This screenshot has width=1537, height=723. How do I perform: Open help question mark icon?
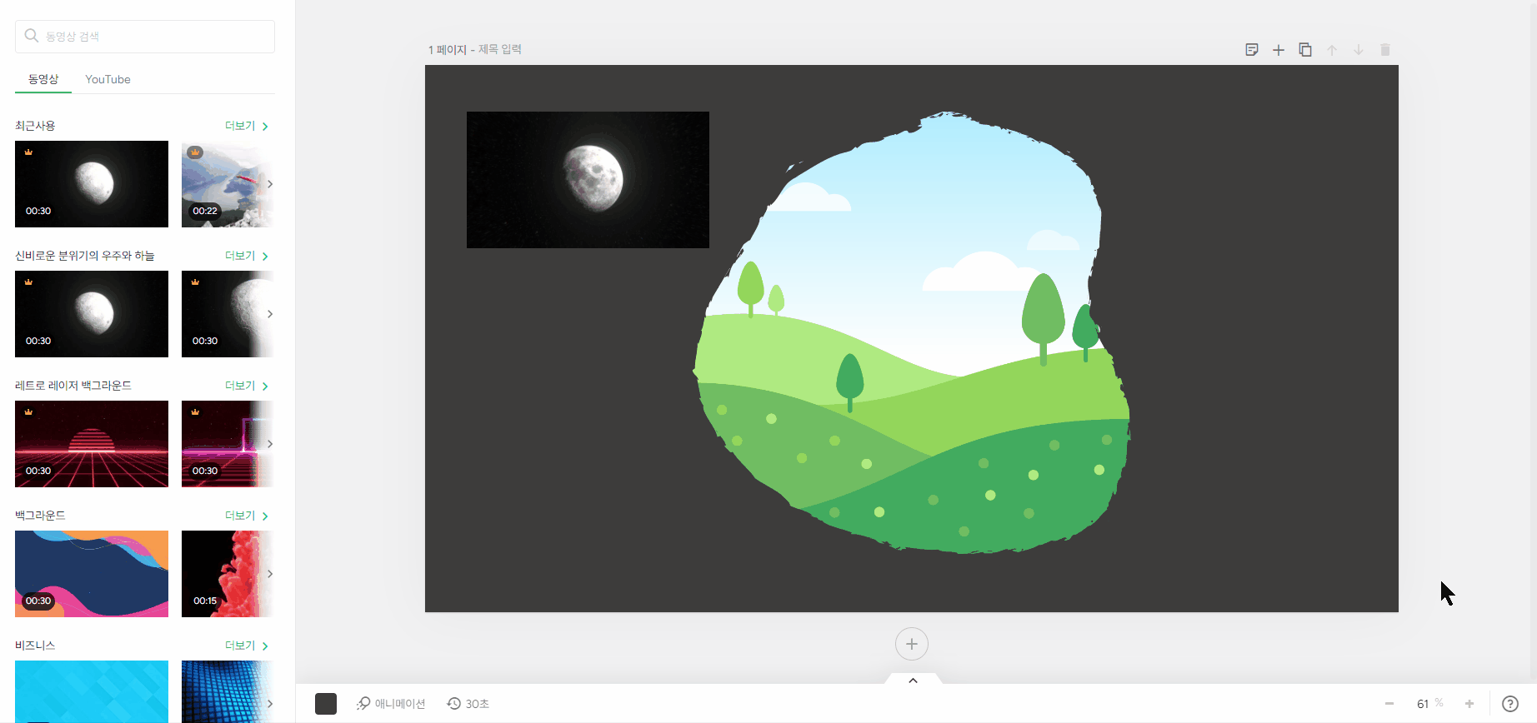[x=1509, y=704]
